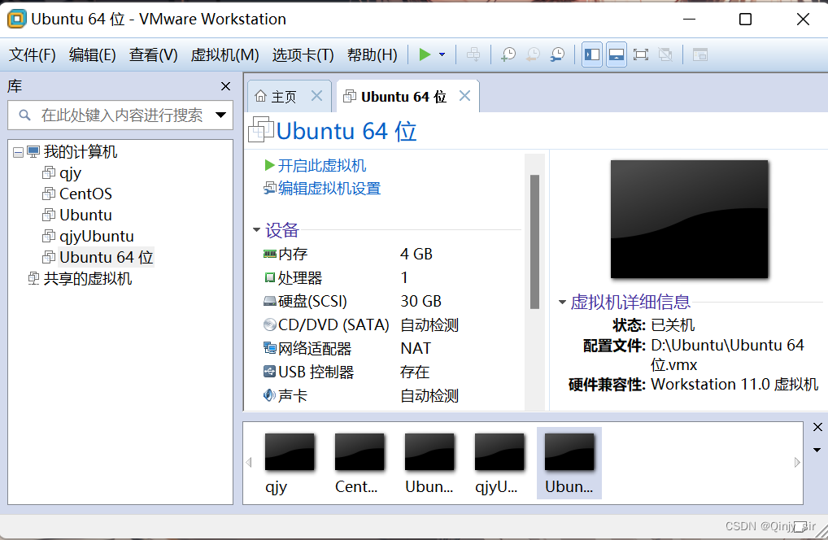828x540 pixels.
Task: Click the revert to snapshot toolbar icon
Action: click(533, 54)
